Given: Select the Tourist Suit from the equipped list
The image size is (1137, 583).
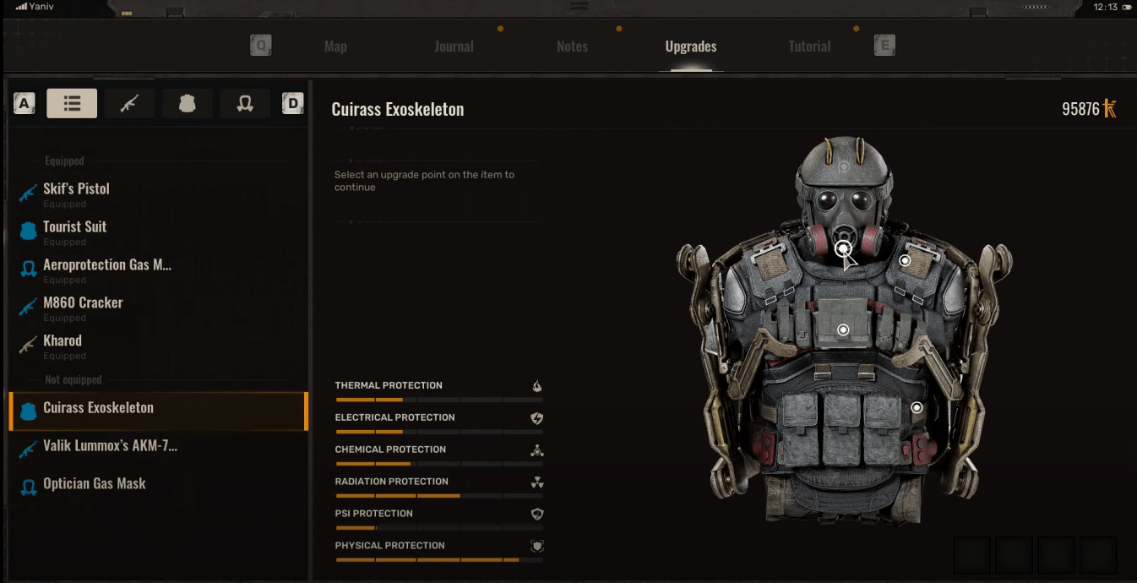Looking at the screenshot, I should coord(76,226).
